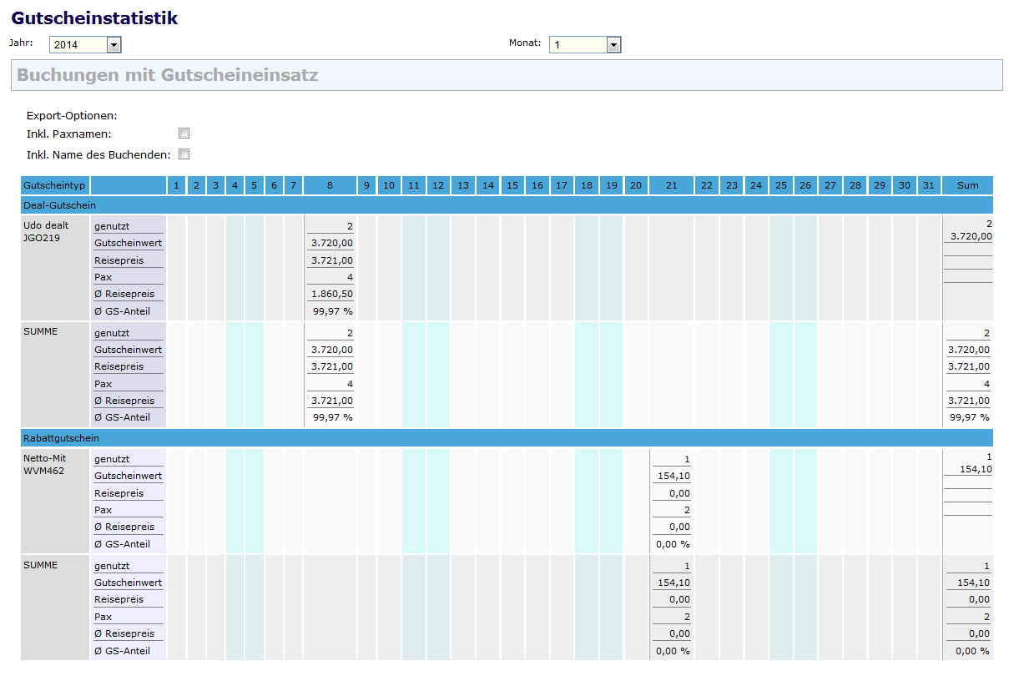1009x676 pixels.
Task: Click the 1.860,50 average Reisepreis value
Action: coord(332,295)
